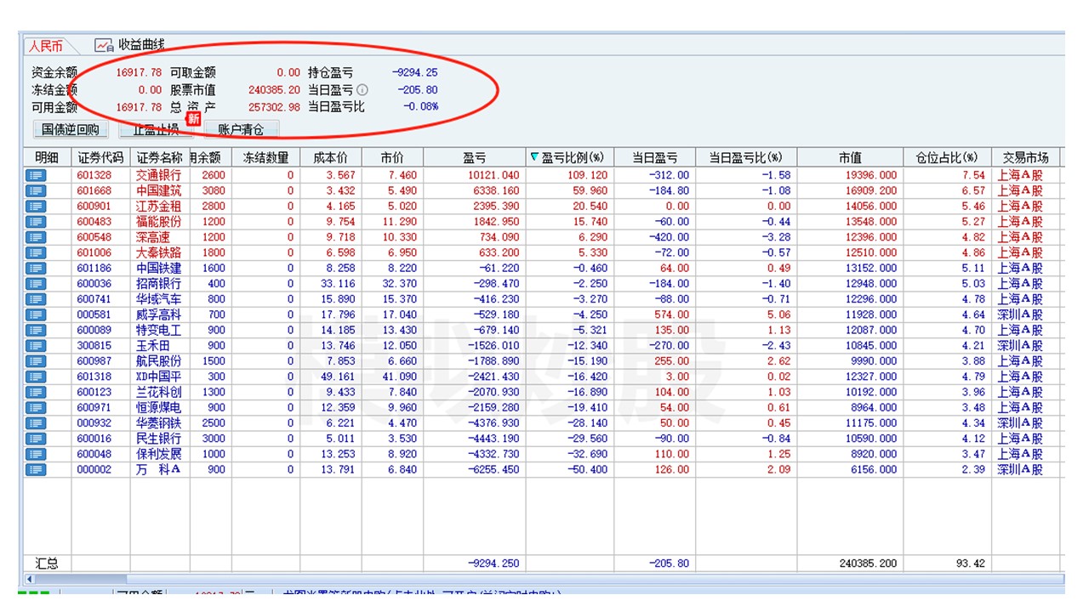The height and width of the screenshot is (612, 1089).
Task: Click info icon beside 当日盈亏
Action: pyautogui.click(x=362, y=89)
